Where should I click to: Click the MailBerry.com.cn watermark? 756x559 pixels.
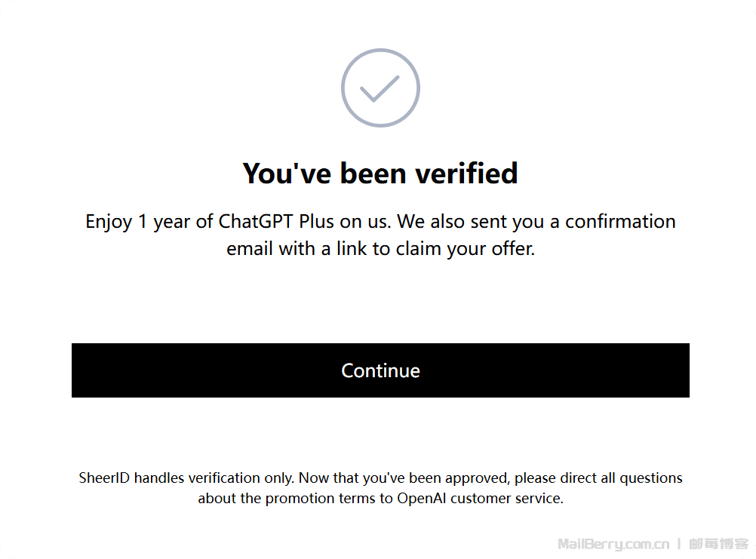tap(613, 544)
